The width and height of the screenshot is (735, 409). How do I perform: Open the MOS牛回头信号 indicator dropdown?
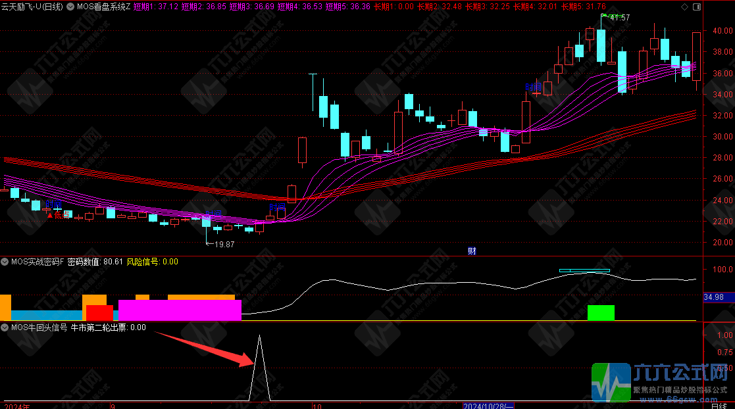tap(5, 327)
